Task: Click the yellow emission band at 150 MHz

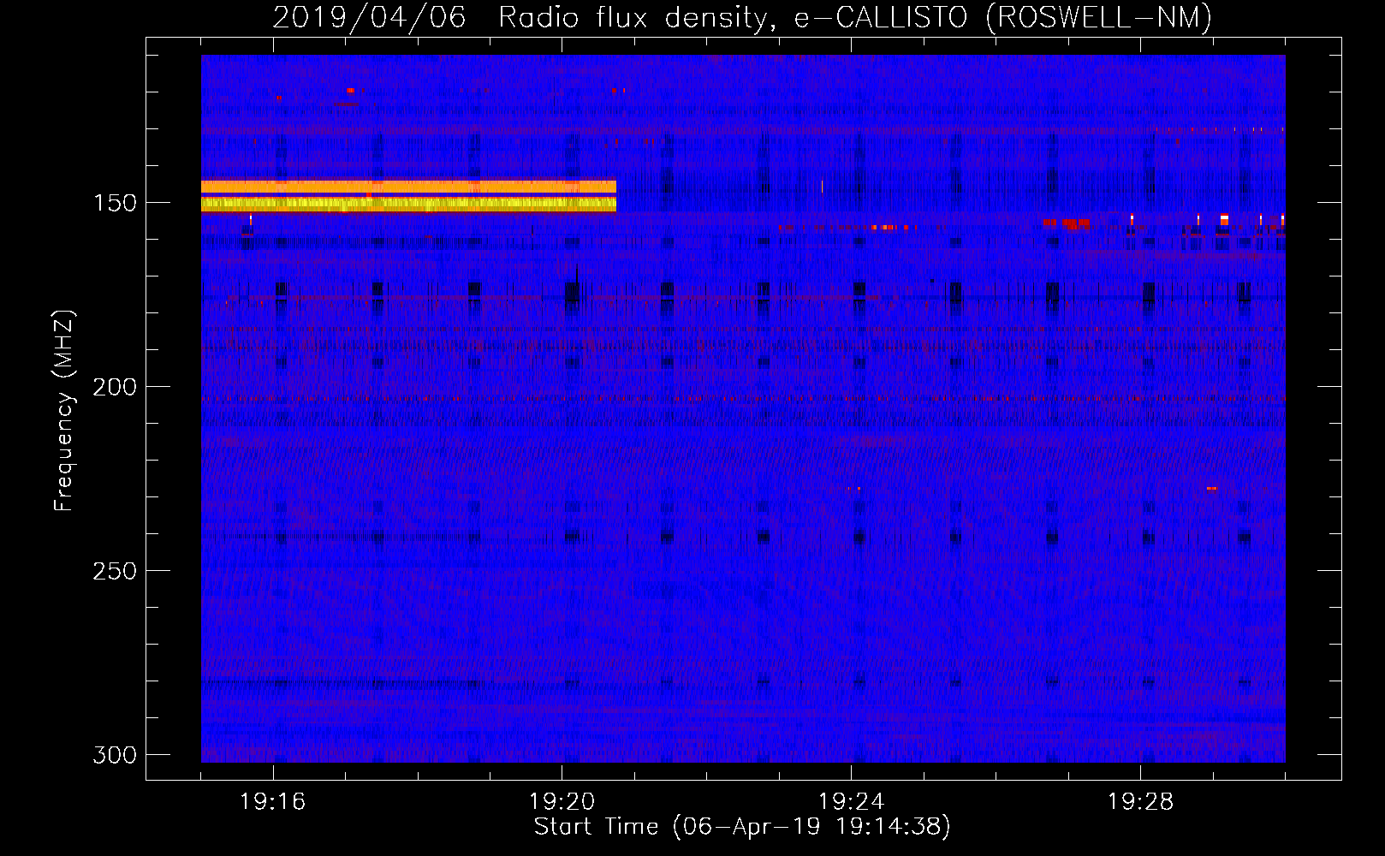Action: (408, 204)
